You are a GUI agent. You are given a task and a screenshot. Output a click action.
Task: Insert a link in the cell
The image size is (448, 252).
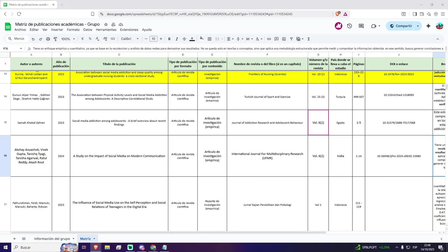tap(269, 39)
